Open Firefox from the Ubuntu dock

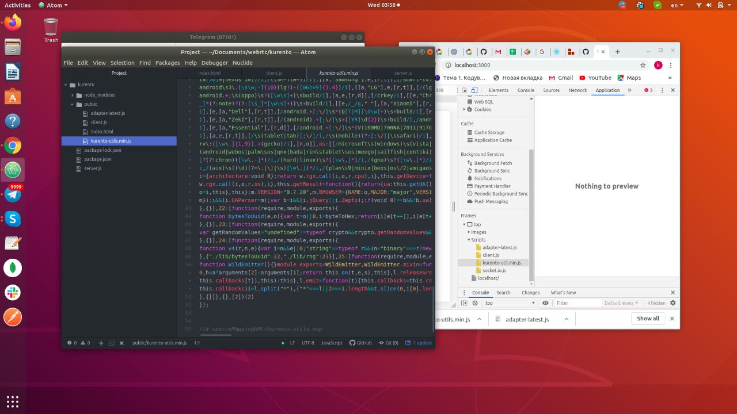point(13,23)
